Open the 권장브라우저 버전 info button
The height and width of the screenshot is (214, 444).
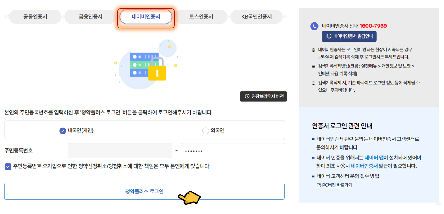[x=263, y=97]
